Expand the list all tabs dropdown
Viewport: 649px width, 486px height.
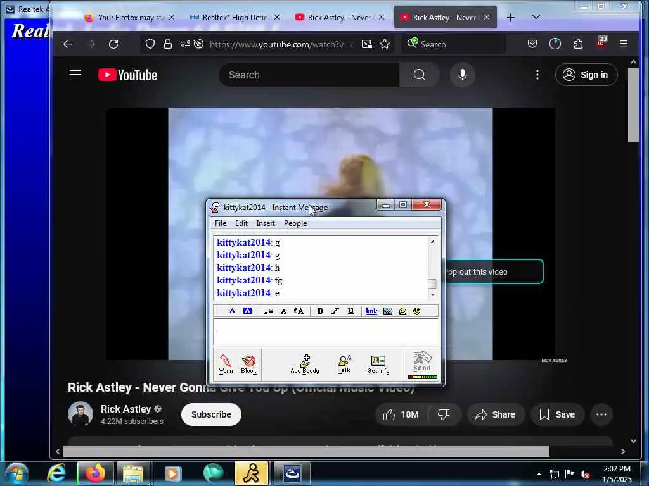pyautogui.click(x=536, y=17)
